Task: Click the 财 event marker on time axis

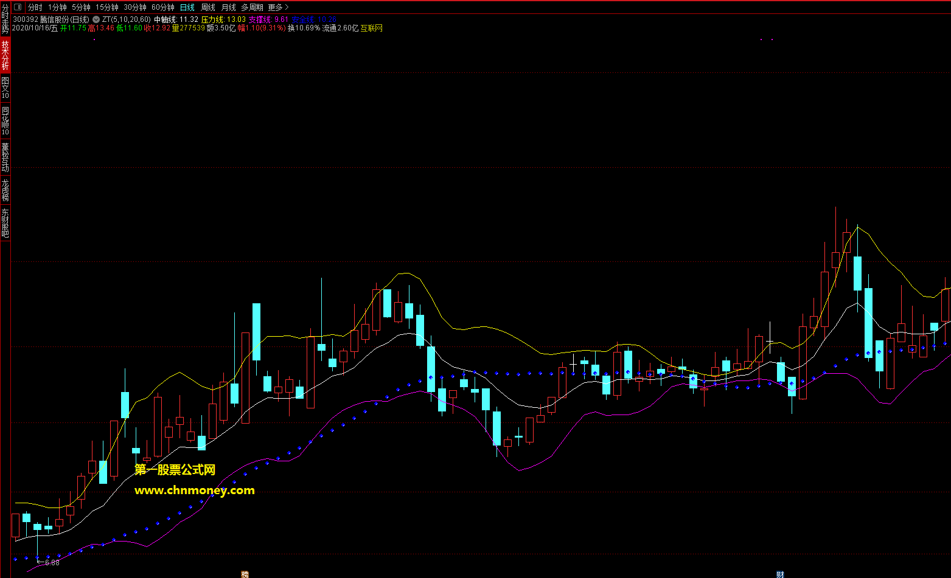Action: (780, 574)
